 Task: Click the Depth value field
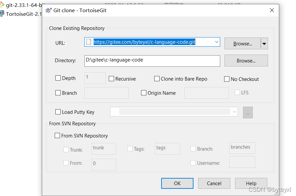tap(95, 78)
